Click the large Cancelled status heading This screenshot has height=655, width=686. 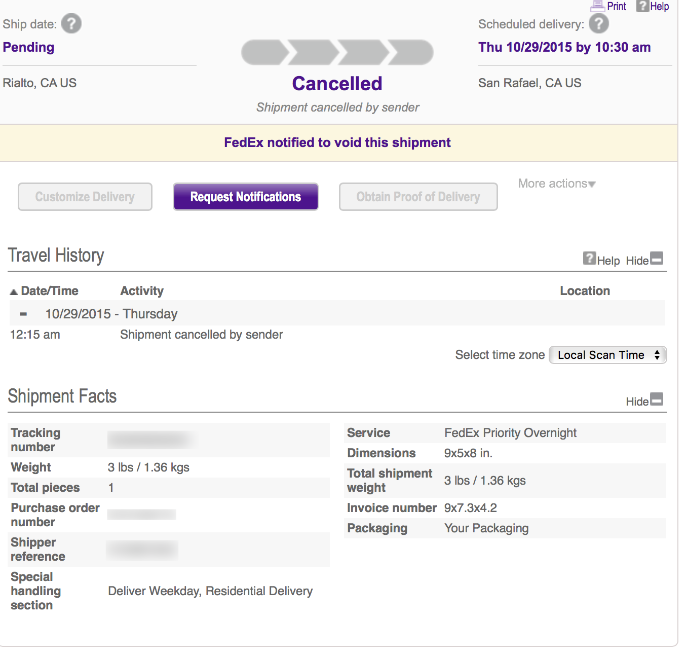tap(337, 84)
